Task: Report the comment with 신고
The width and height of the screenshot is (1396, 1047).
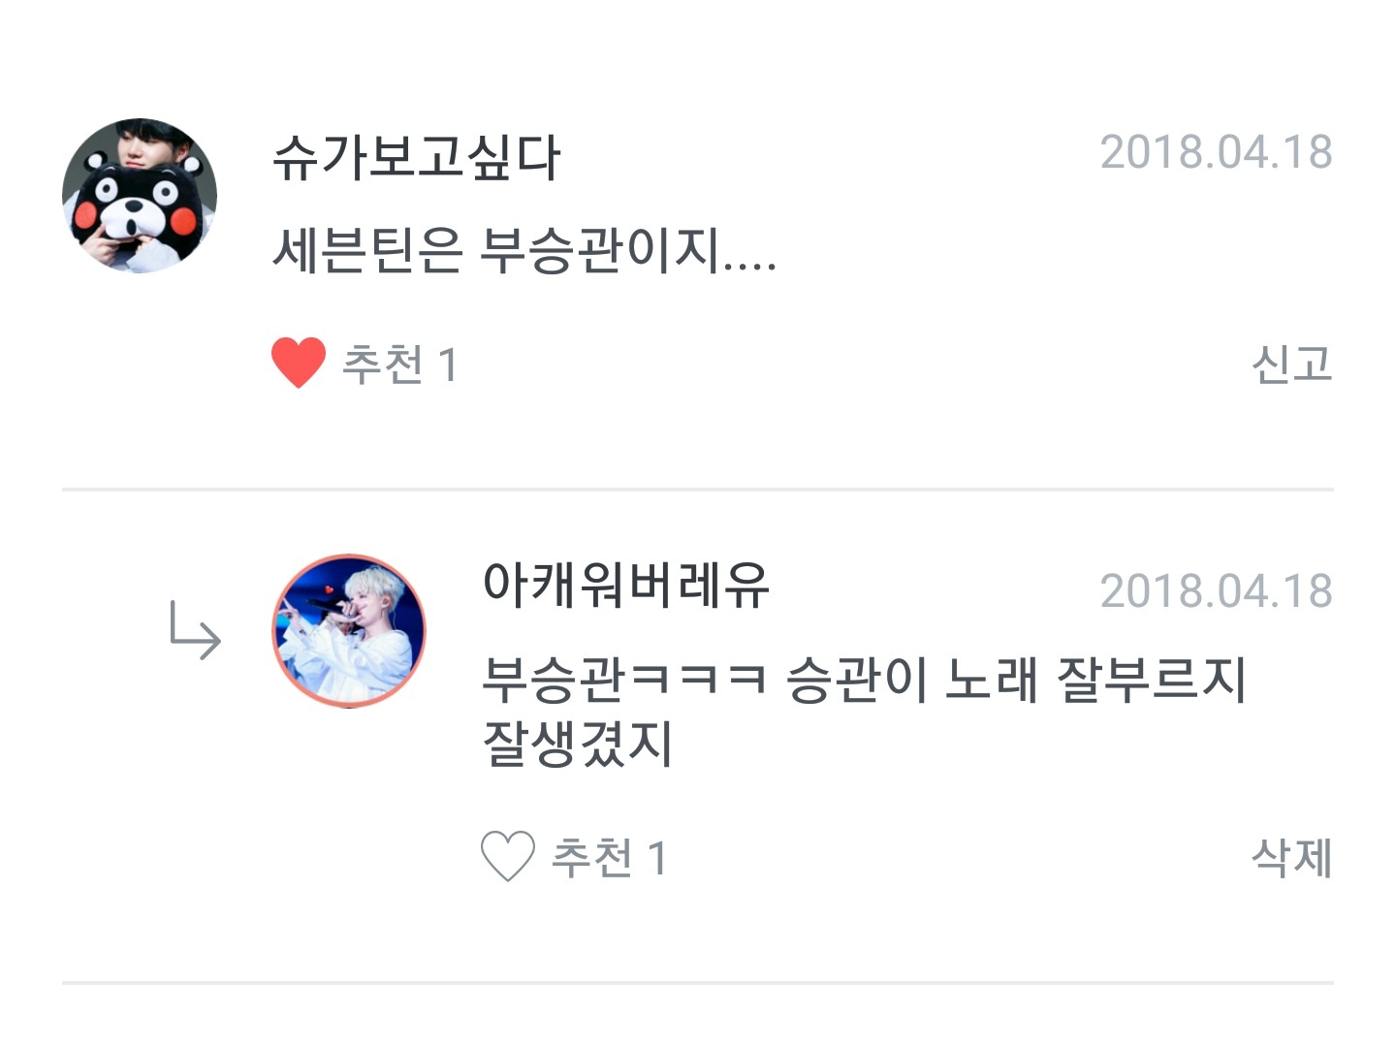Action: pos(1291,365)
